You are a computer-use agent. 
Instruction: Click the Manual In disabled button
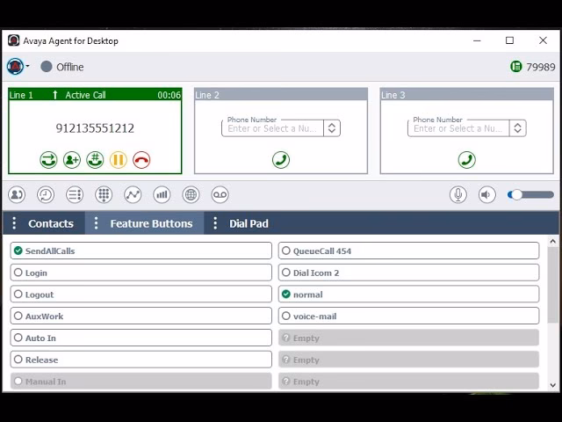[x=140, y=381]
